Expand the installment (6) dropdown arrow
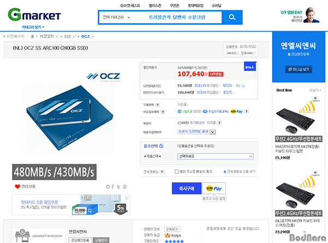This screenshot has width=328, height=243. click(243, 86)
